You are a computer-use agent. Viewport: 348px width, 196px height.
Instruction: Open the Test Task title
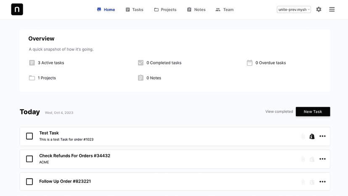tap(49, 133)
